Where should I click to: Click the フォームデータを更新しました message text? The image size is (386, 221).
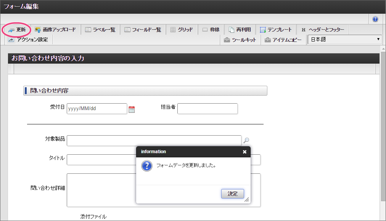click(187, 165)
